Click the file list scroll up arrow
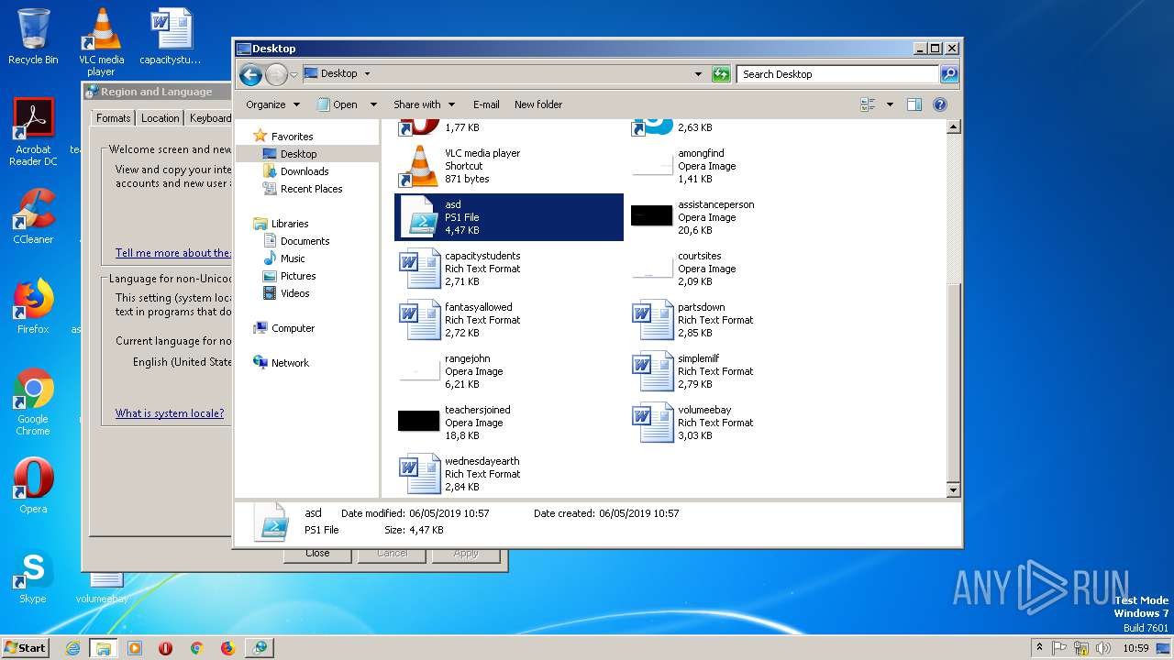 coord(953,127)
